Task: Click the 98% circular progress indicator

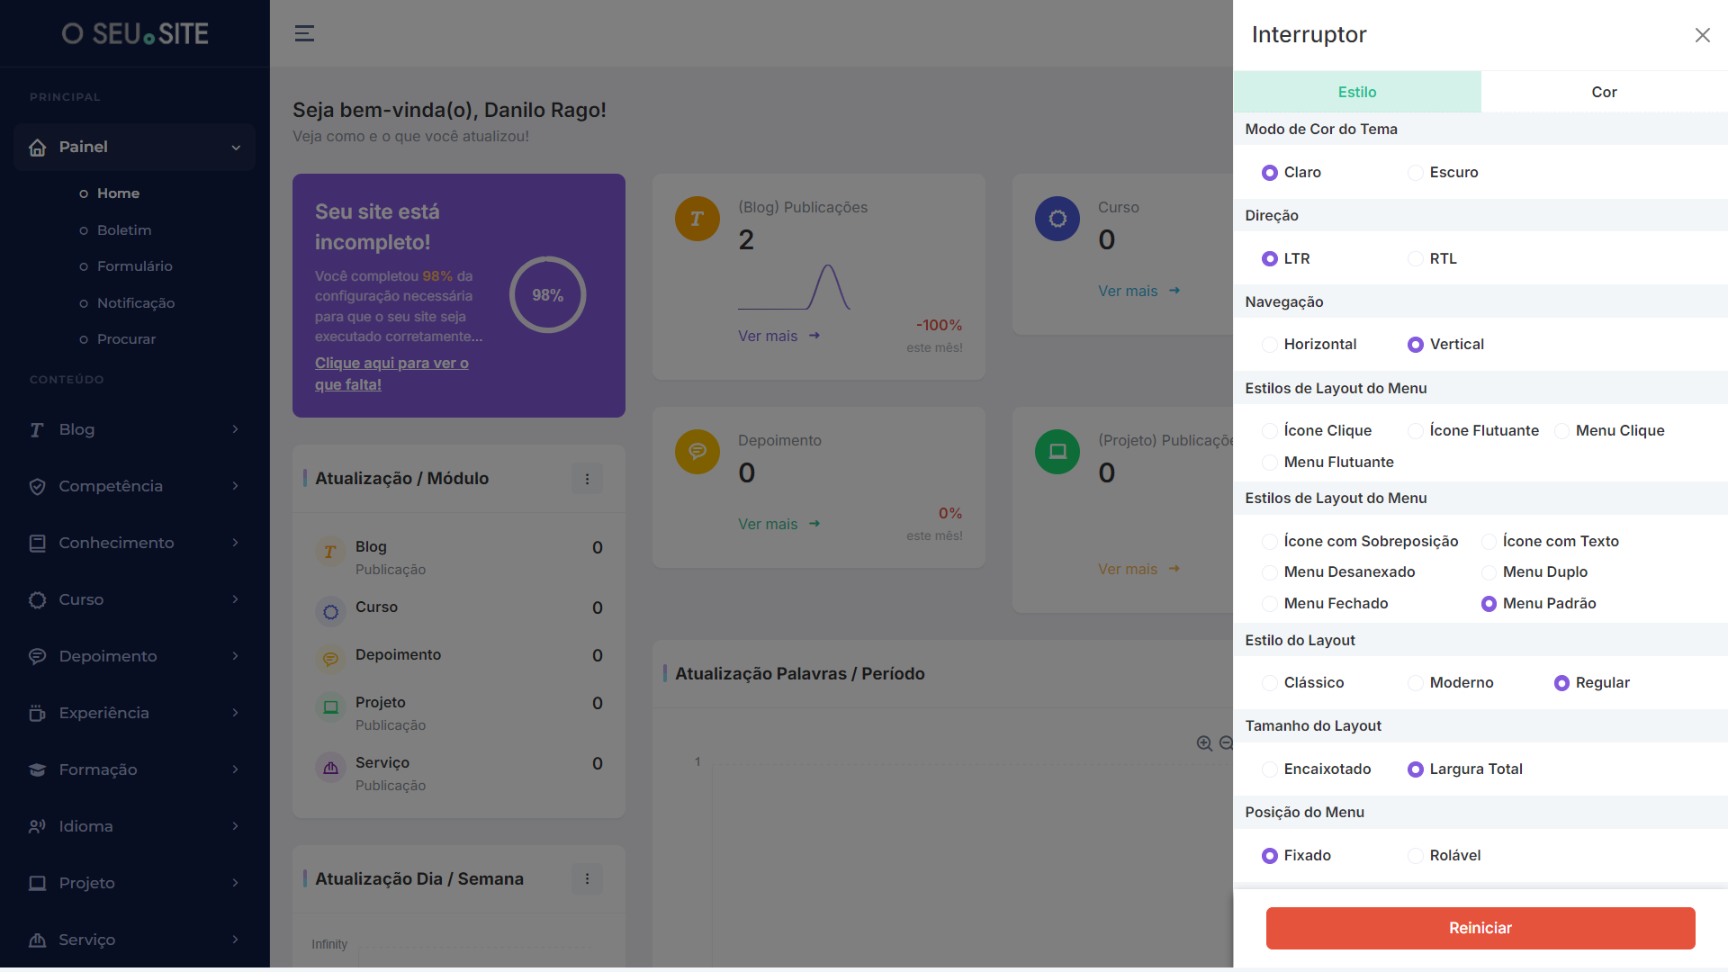Action: [547, 295]
